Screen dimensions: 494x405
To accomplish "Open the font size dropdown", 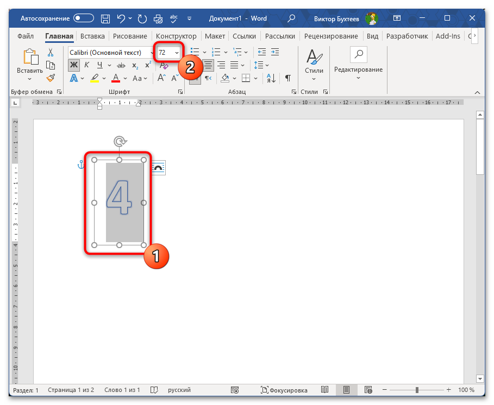I will coord(177,52).
